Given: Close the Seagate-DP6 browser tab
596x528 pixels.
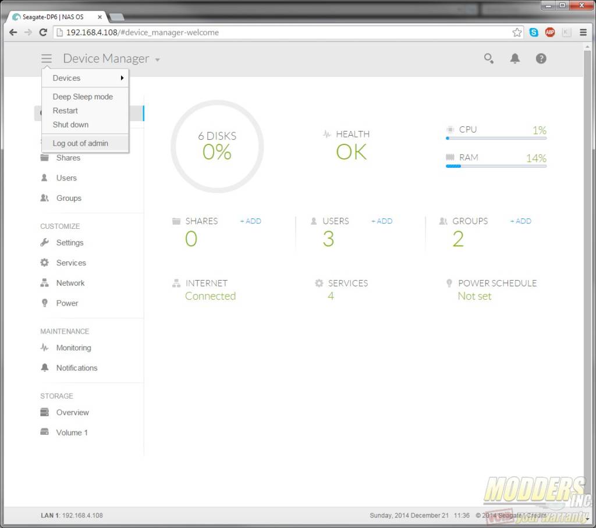Looking at the screenshot, I should click(100, 17).
